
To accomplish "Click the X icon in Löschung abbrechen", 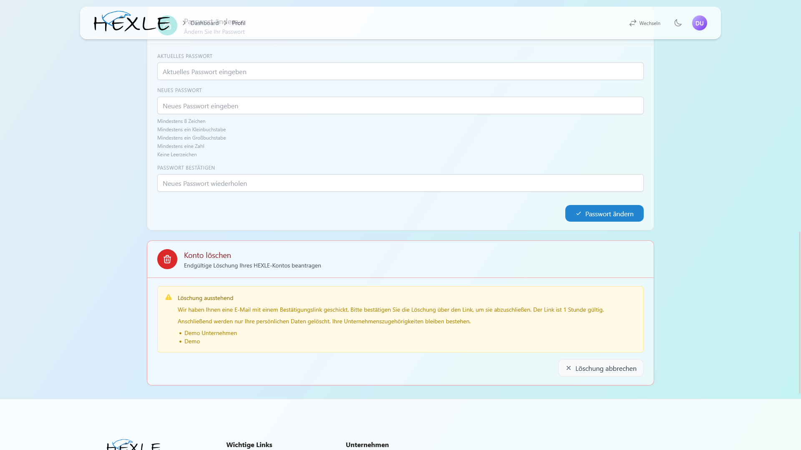I will coord(569,368).
